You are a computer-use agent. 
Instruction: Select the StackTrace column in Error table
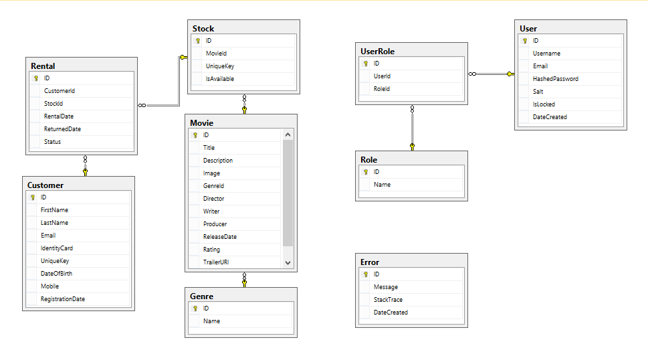[388, 300]
